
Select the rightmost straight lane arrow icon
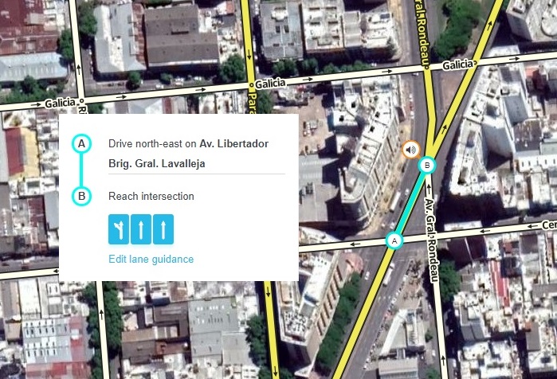tap(163, 229)
